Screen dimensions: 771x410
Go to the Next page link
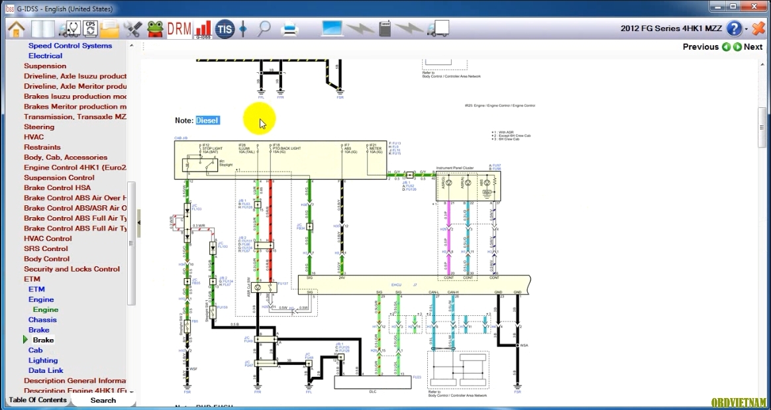753,47
